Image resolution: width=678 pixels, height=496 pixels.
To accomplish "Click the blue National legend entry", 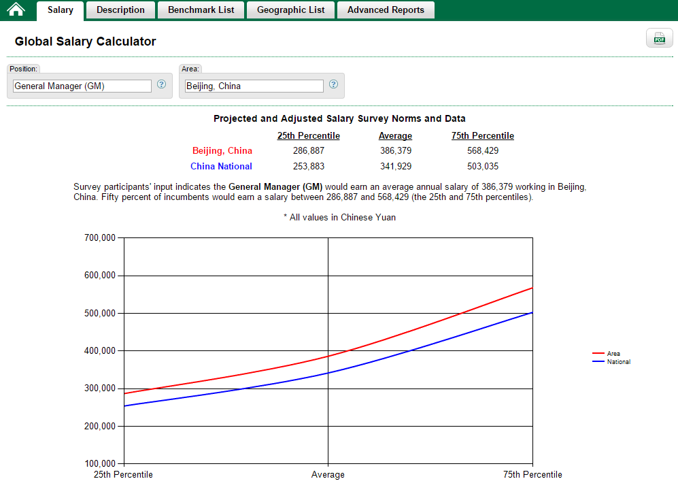I will tap(611, 361).
